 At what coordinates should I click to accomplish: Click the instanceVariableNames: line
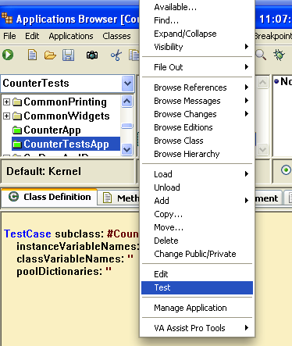coord(78,246)
